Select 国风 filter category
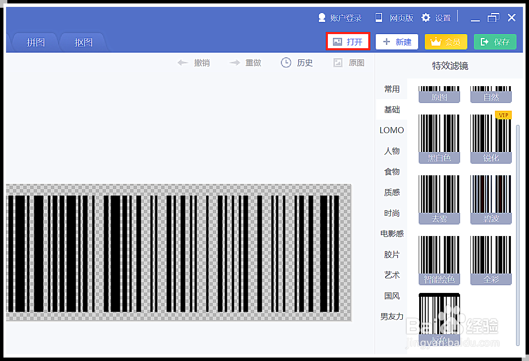 (392, 296)
